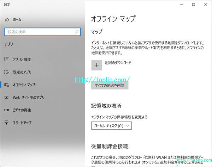Click the ビデオの再生 camera icon
The width and height of the screenshot is (212, 167).
tap(6, 110)
